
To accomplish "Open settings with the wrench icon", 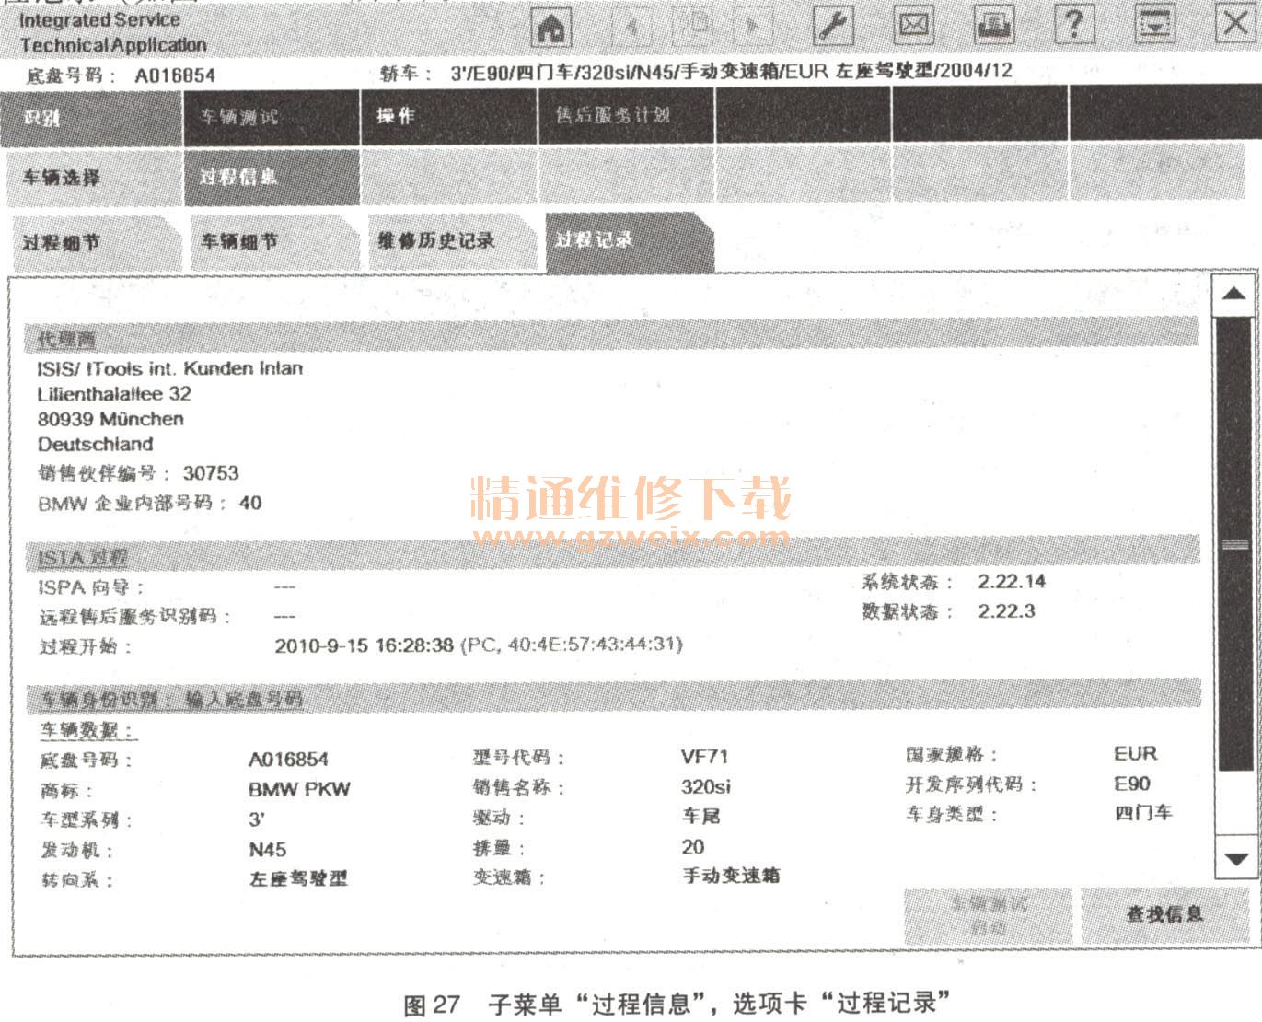I will tap(833, 26).
